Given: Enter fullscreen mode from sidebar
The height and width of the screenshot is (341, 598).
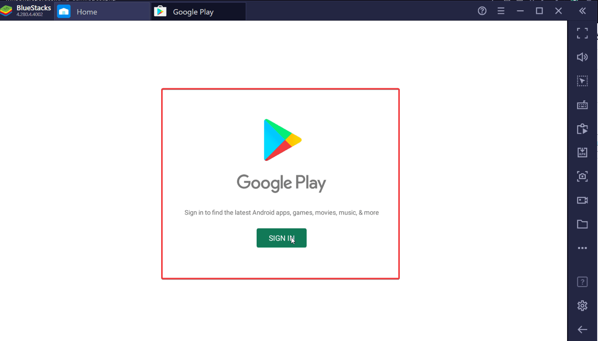Looking at the screenshot, I should click(582, 33).
